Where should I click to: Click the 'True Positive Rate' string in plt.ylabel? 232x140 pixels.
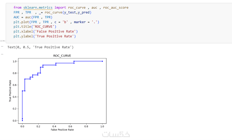[x=54, y=36]
